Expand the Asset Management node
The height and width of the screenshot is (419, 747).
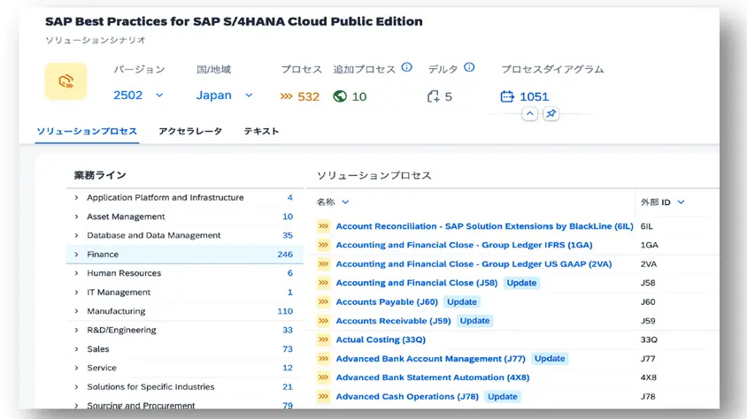(x=76, y=217)
